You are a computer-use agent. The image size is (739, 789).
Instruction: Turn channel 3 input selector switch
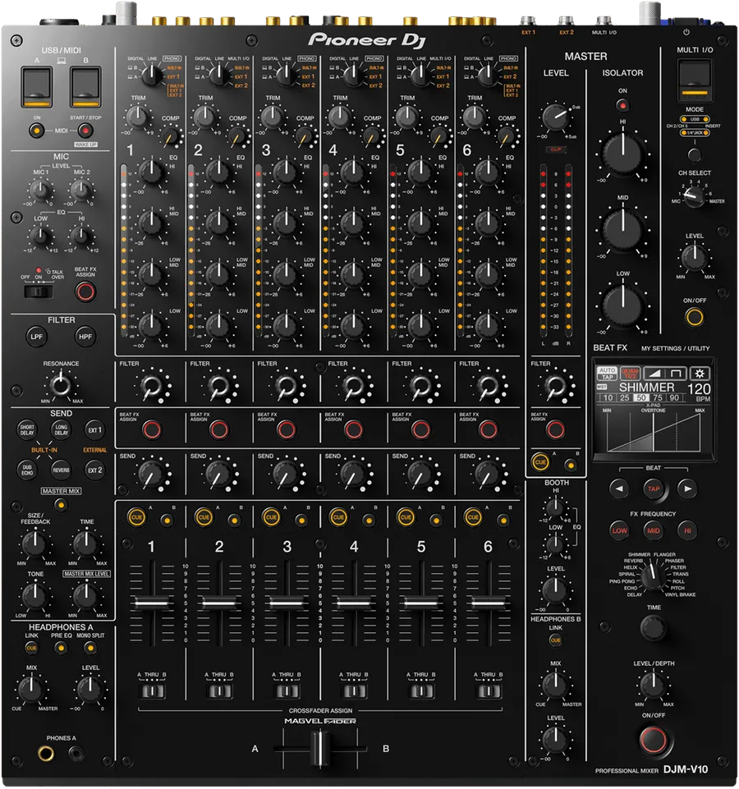(x=286, y=76)
